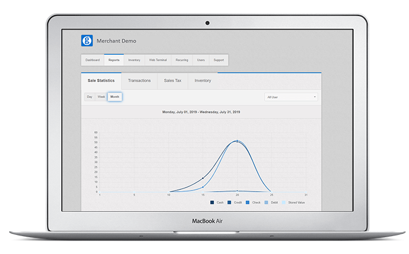
Task: Set chart range to Day
Action: pos(90,97)
